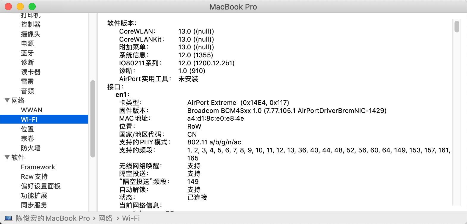Click the 未安装 AirPort utility value
Screen dimensions: 467x224
point(188,79)
